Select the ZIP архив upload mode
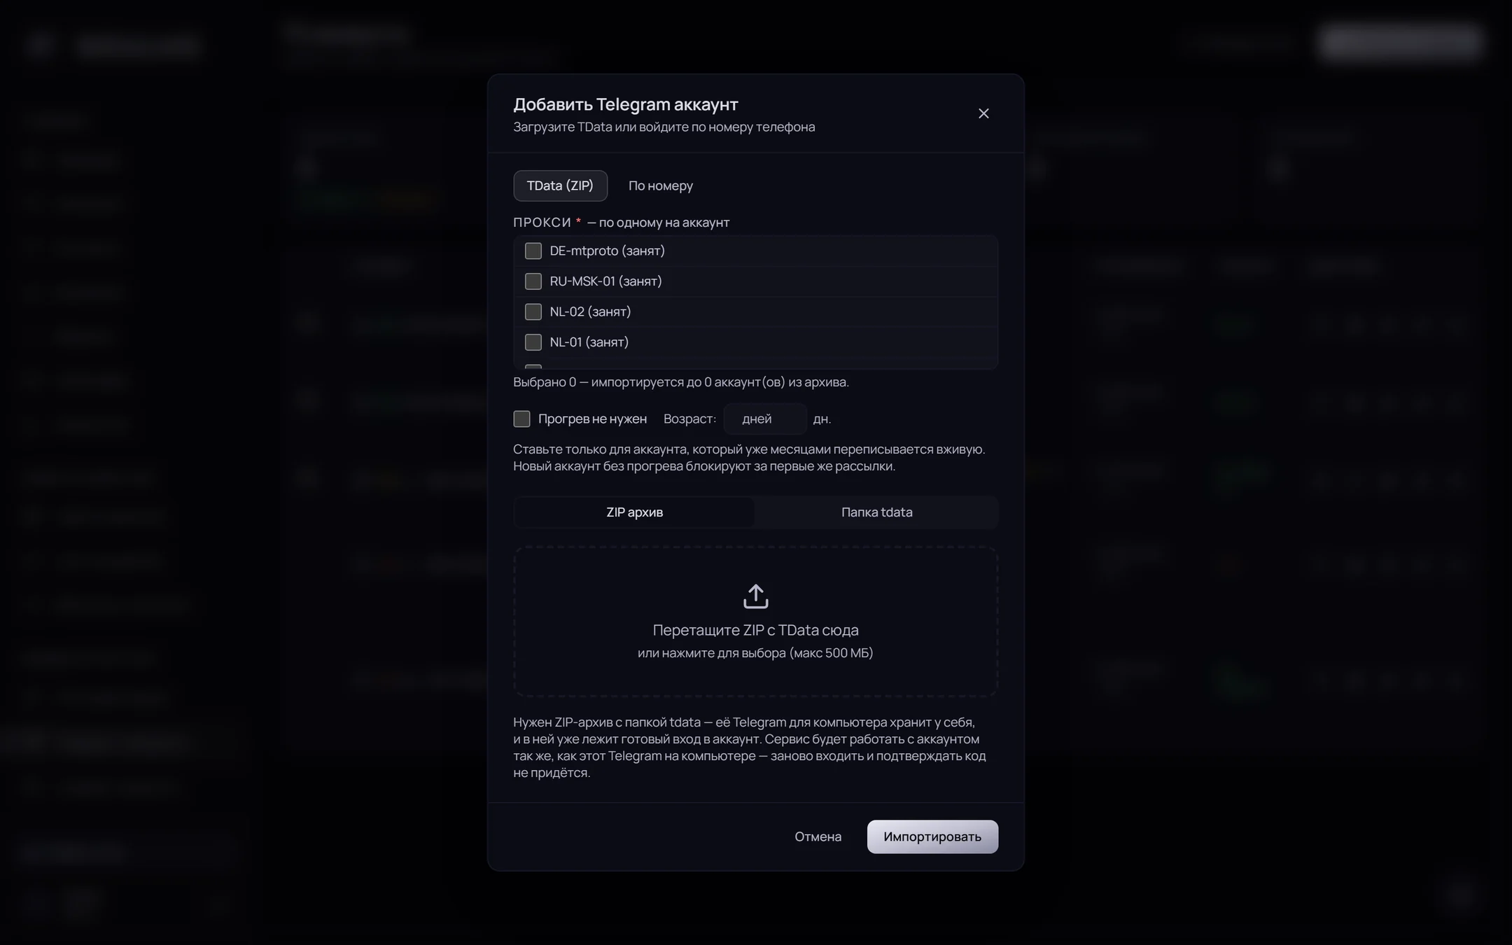The image size is (1512, 945). [634, 512]
